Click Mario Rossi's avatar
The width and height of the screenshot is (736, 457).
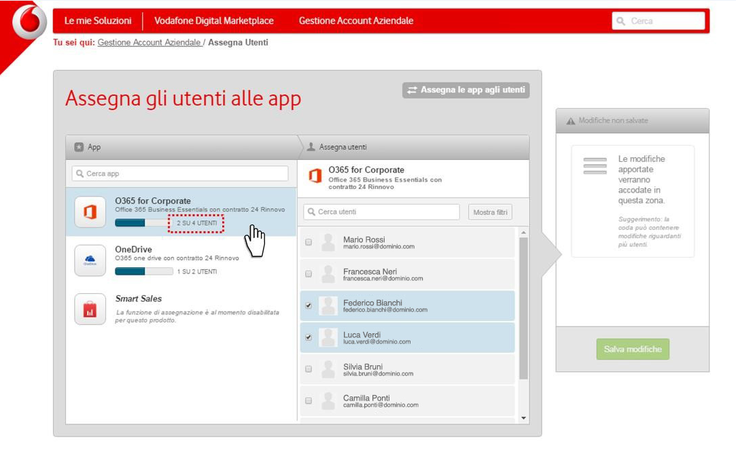[x=328, y=242]
